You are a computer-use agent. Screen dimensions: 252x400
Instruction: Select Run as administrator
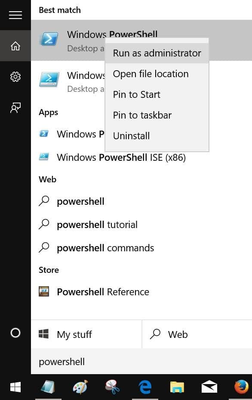click(x=157, y=53)
